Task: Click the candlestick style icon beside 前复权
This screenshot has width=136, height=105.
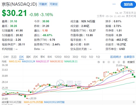Action: coord(124,62)
